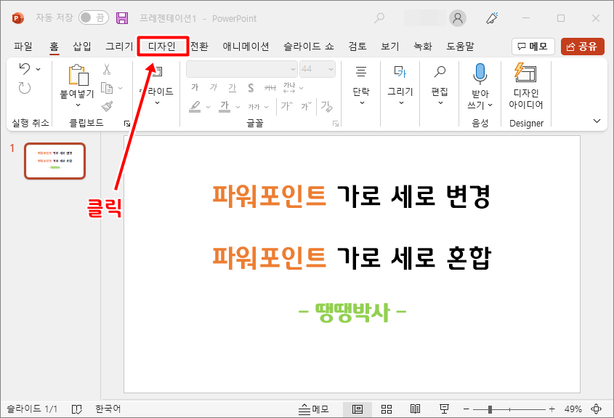
Task: Expand the 붙여넣기 paste options arrow
Action: 78,105
